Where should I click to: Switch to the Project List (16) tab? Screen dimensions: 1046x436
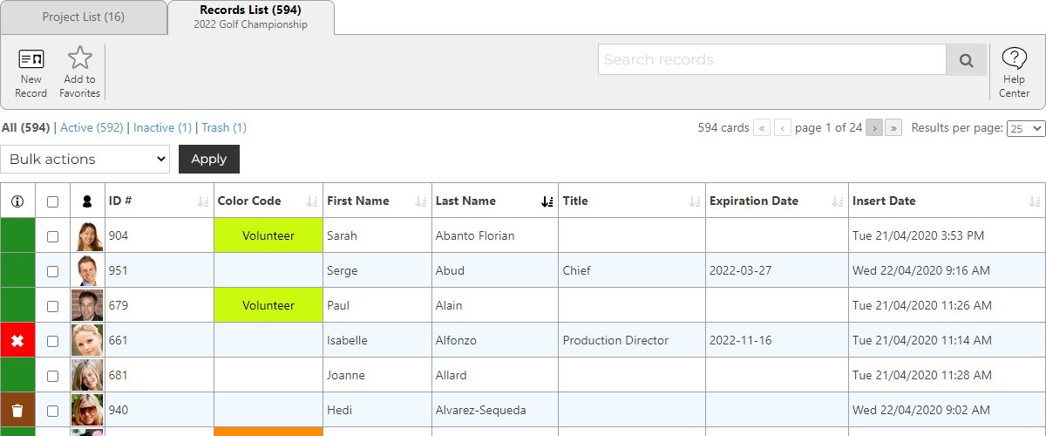pos(84,17)
